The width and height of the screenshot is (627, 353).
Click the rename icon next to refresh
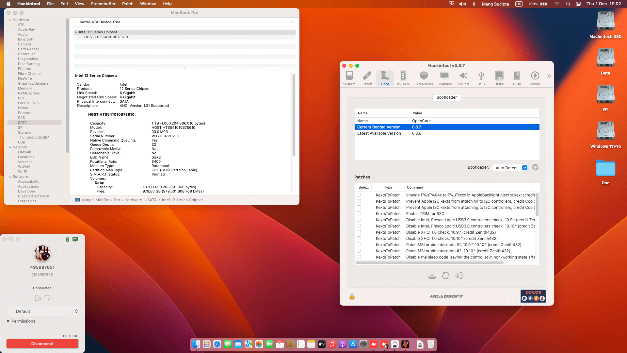459,276
